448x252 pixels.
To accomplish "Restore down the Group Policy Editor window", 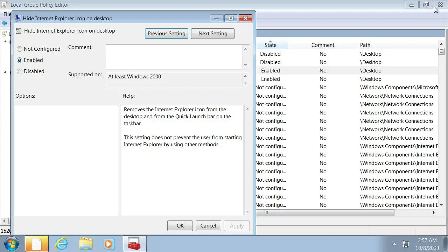I will click(426, 5).
